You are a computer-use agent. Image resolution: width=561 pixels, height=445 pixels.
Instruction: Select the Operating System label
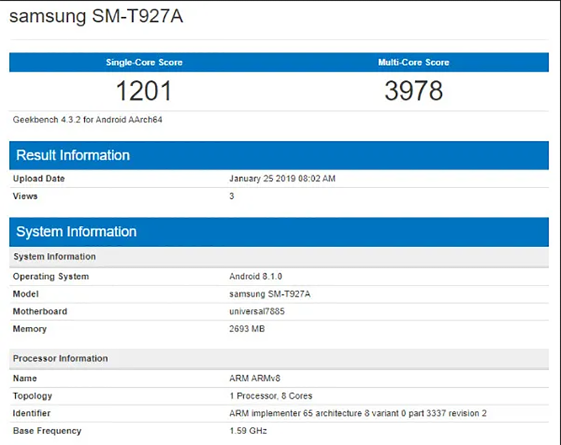tap(51, 277)
